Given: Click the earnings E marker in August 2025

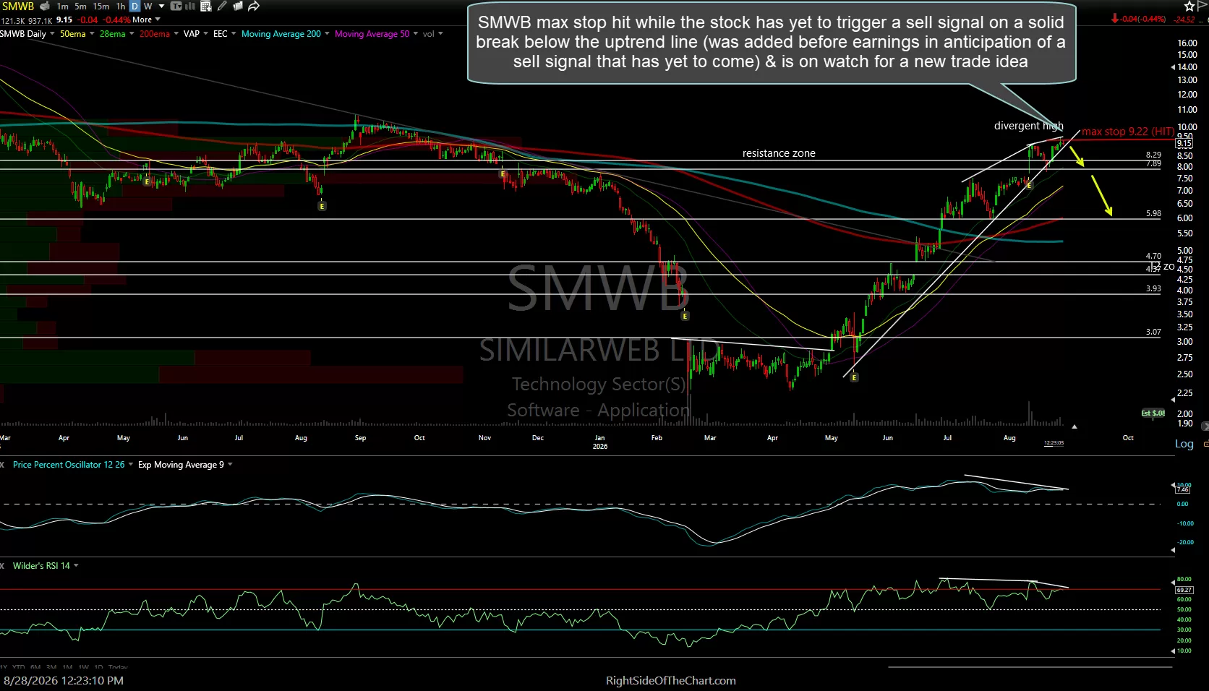Looking at the screenshot, I should [322, 206].
